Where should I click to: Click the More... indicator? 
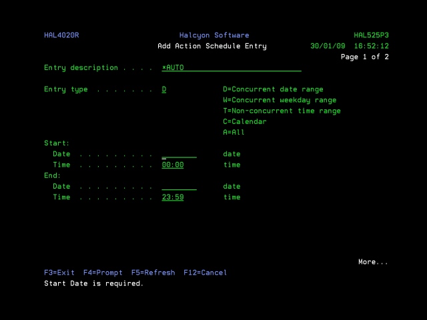tap(372, 262)
